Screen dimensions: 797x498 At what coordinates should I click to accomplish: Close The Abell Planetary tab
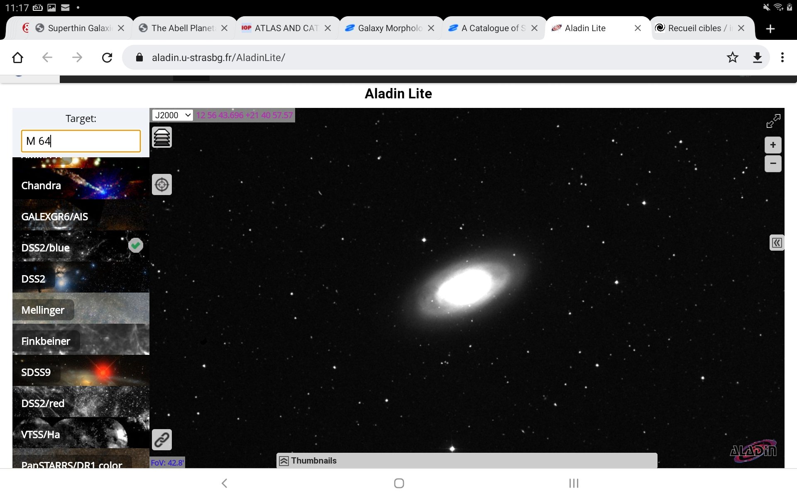(x=225, y=28)
